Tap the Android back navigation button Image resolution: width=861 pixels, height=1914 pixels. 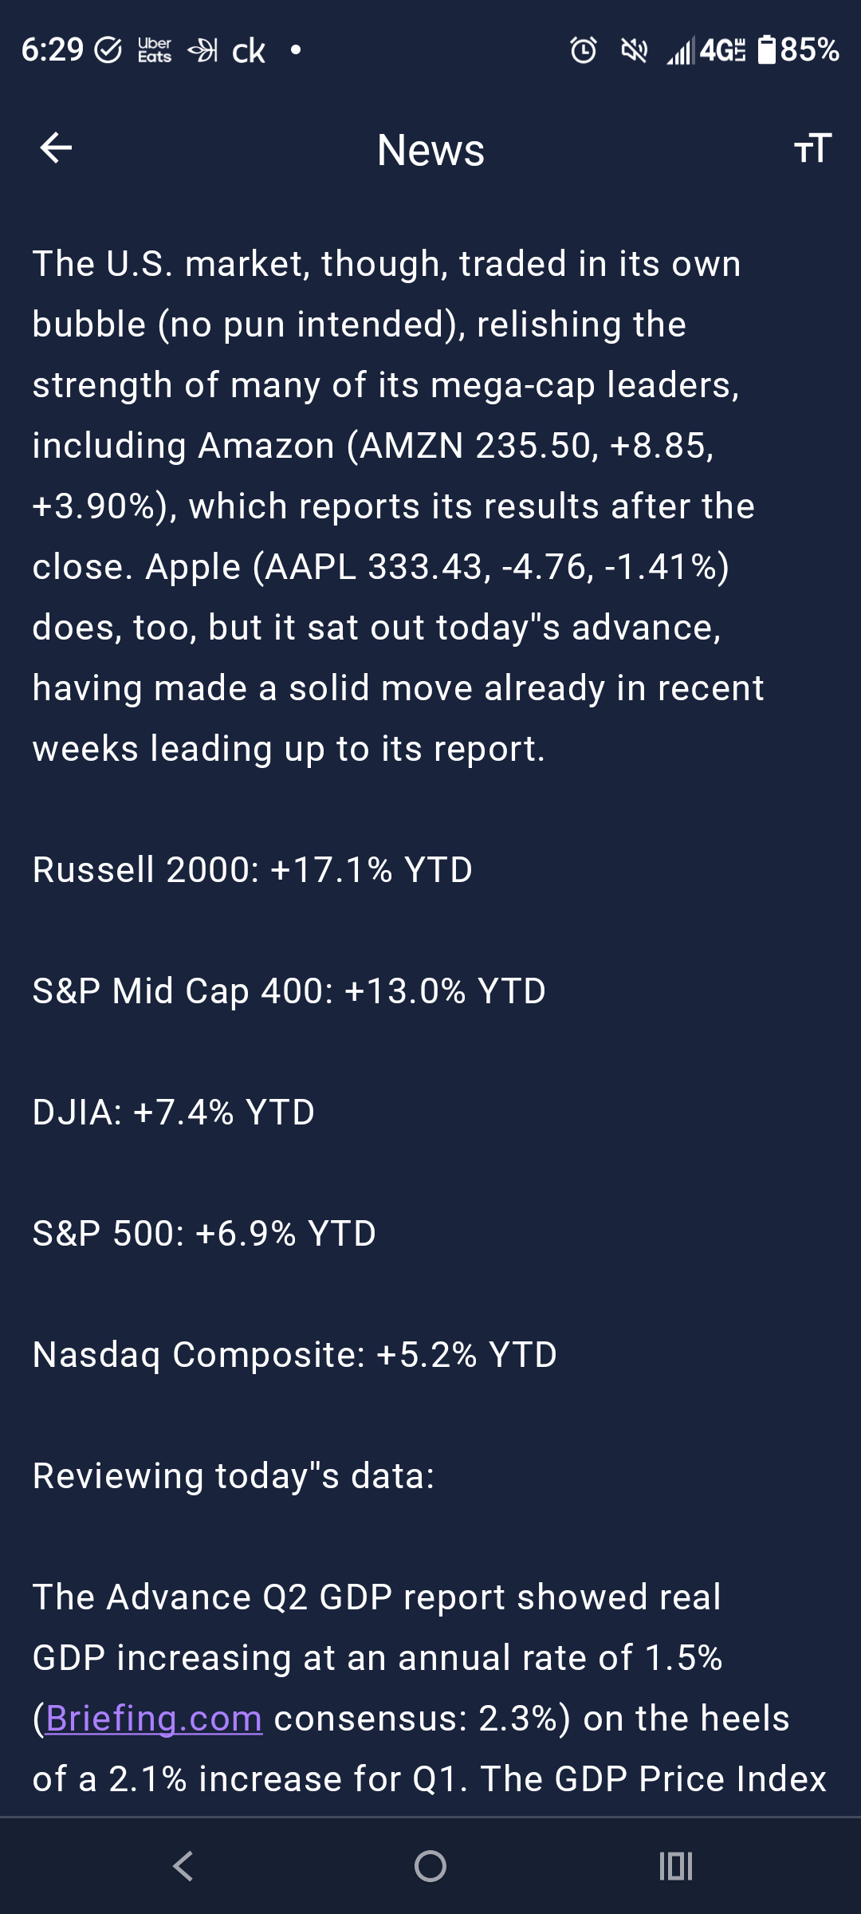pyautogui.click(x=183, y=1866)
